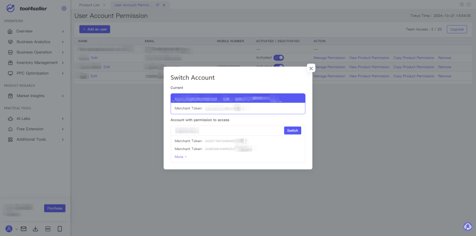
Task: Click the Business Operation store icon
Action: click(x=10, y=52)
